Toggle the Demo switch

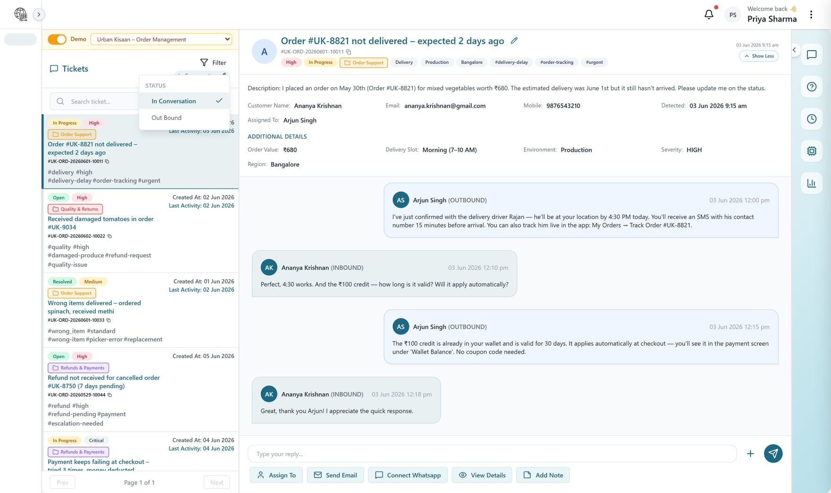pyautogui.click(x=57, y=39)
